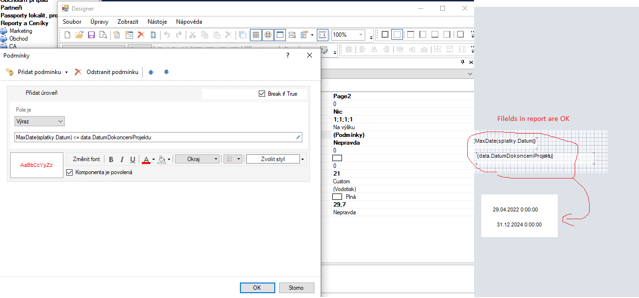Open print preview magnifier icon in Designer toolbar

103,35
